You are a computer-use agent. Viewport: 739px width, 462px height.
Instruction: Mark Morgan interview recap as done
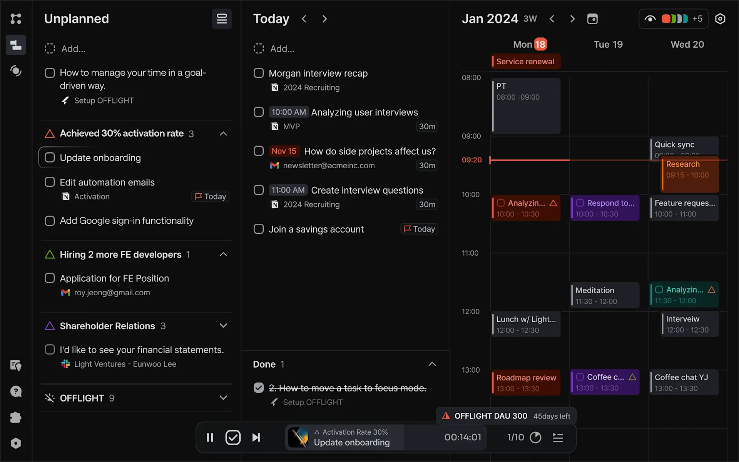258,73
